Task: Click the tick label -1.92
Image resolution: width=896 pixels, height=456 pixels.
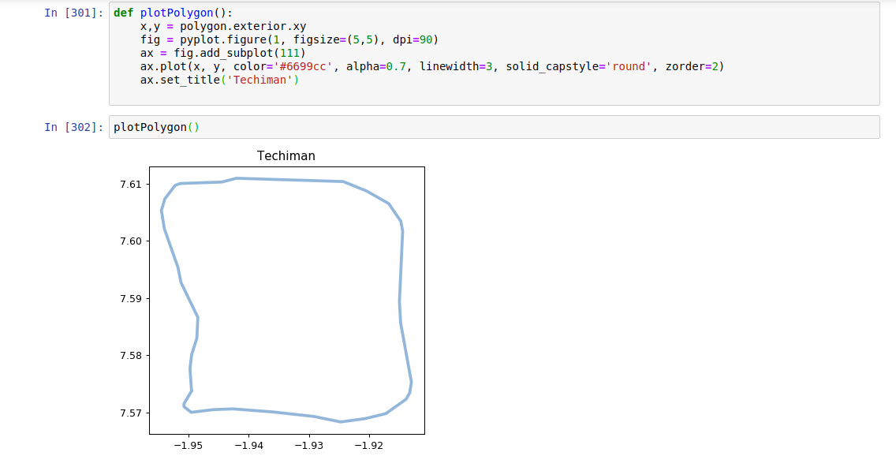Action: (x=368, y=445)
